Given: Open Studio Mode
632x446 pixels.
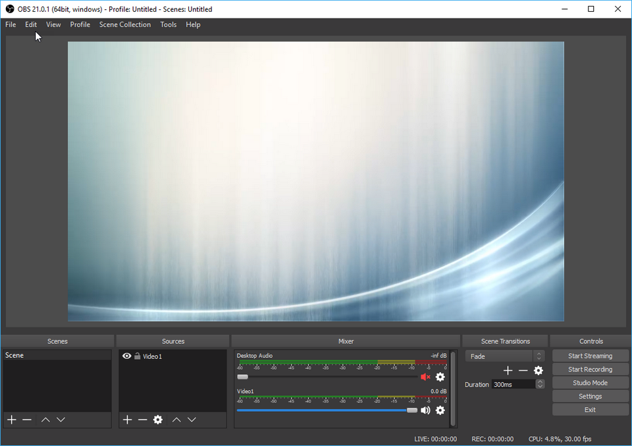Looking at the screenshot, I should [x=590, y=383].
